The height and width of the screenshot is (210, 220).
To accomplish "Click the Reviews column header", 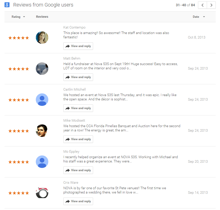I will tap(42, 17).
